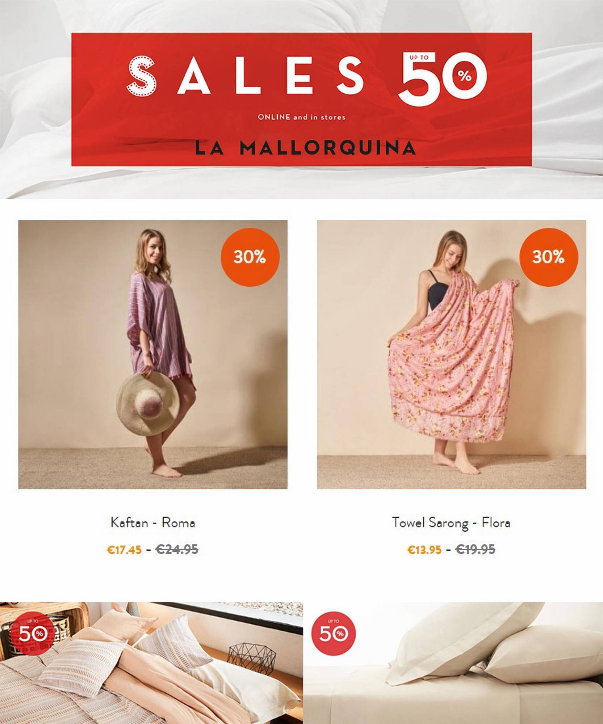This screenshot has width=603, height=724.
Task: Click the €13.95 sale price
Action: (424, 550)
